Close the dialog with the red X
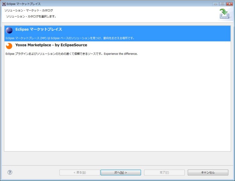 tap(229, 4)
